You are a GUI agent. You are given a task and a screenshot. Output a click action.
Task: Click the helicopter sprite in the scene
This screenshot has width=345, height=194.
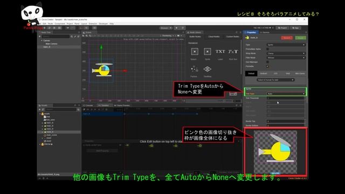point(103,70)
